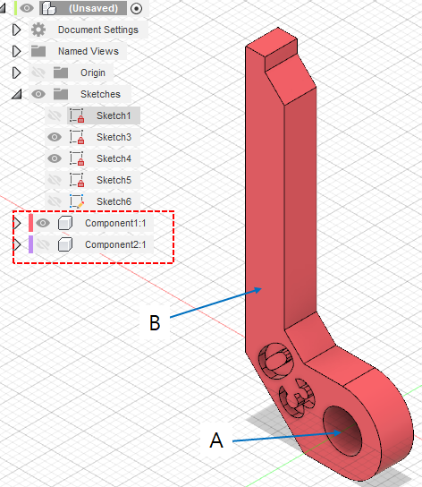Hide Sketch3 visibility eye
Image resolution: width=422 pixels, height=487 pixels.
(x=55, y=137)
